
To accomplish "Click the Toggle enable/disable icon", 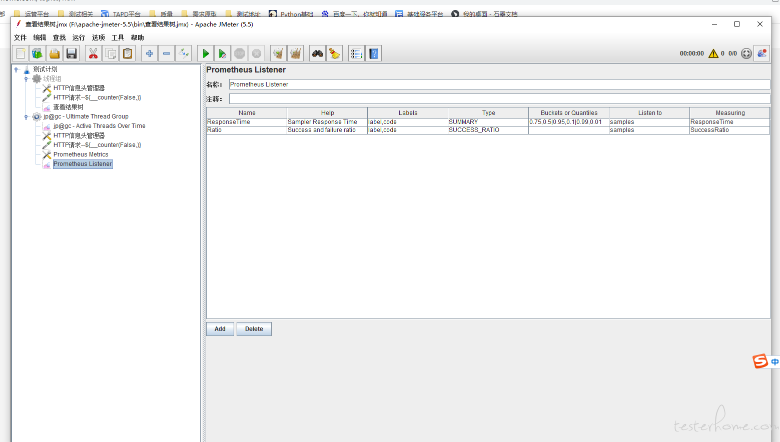I will point(184,53).
